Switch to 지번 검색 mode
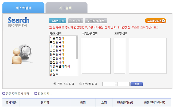Image resolution: width=174 pixels, height=110 pixels. click(x=75, y=21)
